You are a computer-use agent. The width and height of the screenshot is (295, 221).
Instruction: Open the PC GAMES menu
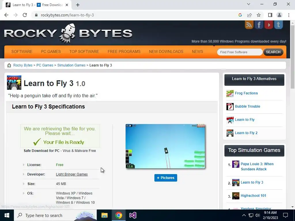(51, 52)
